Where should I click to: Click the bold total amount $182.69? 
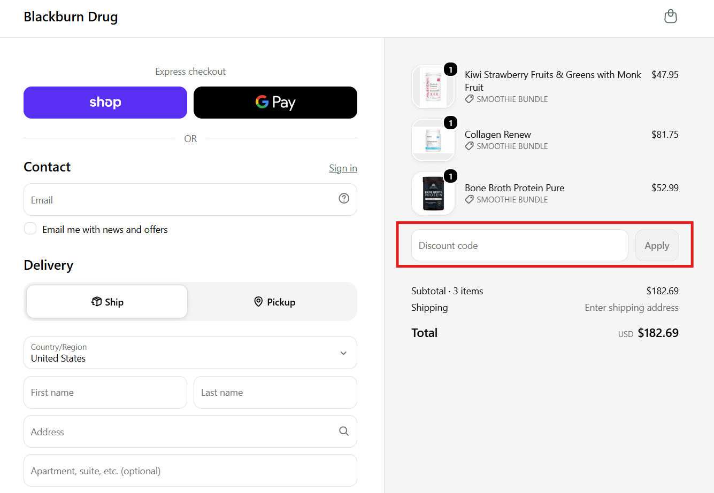click(658, 333)
